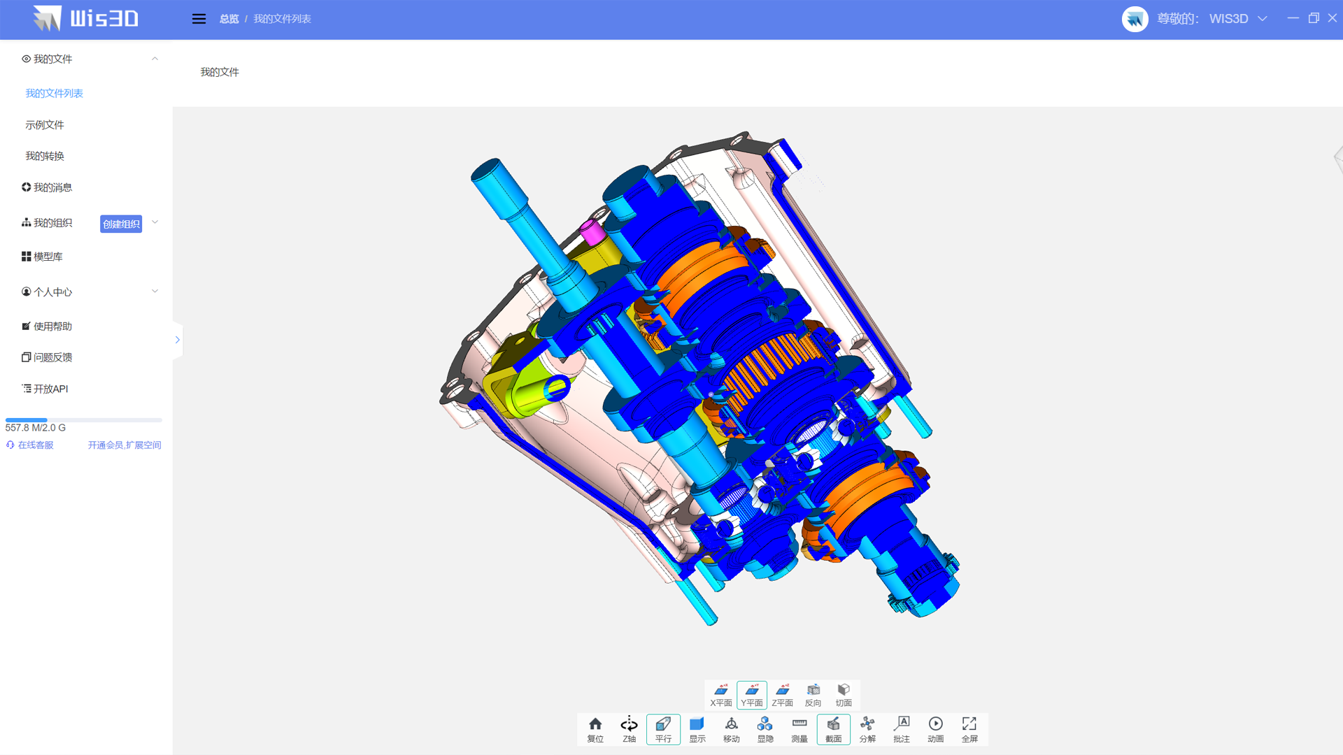Enable the X平面 section plane

[x=721, y=695]
